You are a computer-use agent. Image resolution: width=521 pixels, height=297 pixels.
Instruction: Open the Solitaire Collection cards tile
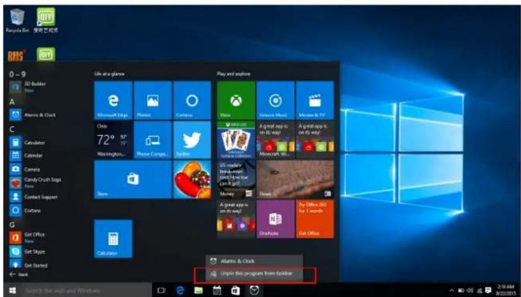coord(236,140)
